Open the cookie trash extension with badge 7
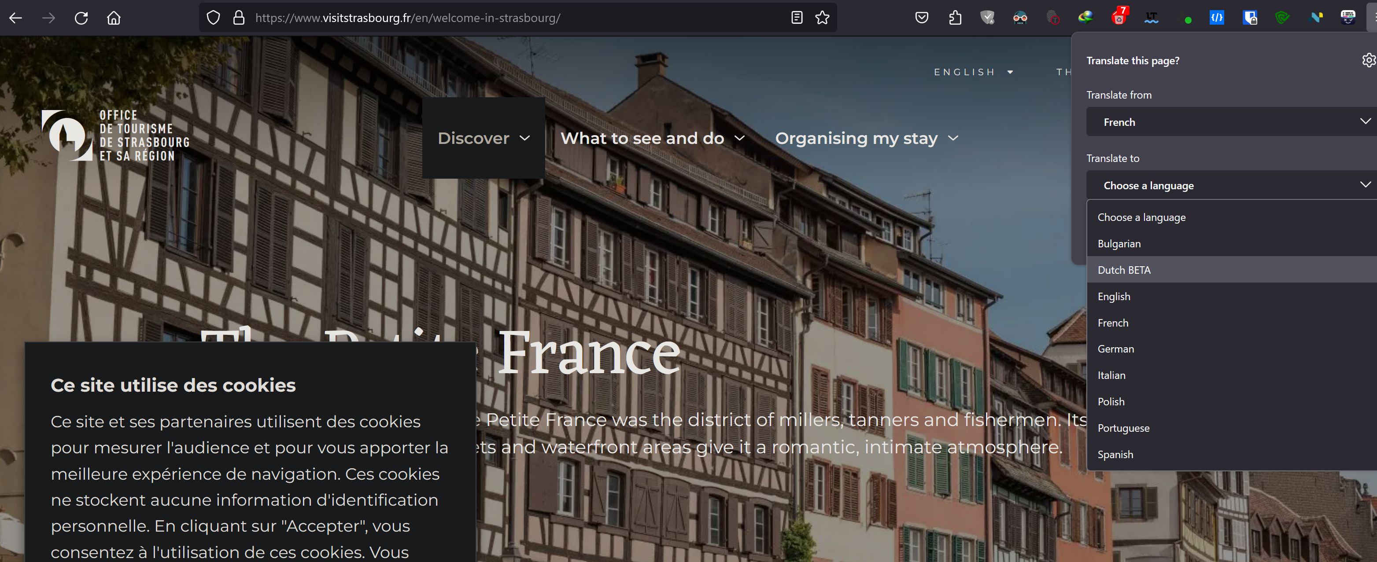1377x562 pixels. pos(1118,18)
